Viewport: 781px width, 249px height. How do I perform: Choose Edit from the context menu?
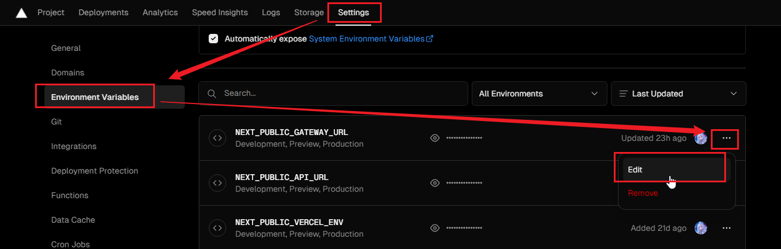[x=676, y=170]
